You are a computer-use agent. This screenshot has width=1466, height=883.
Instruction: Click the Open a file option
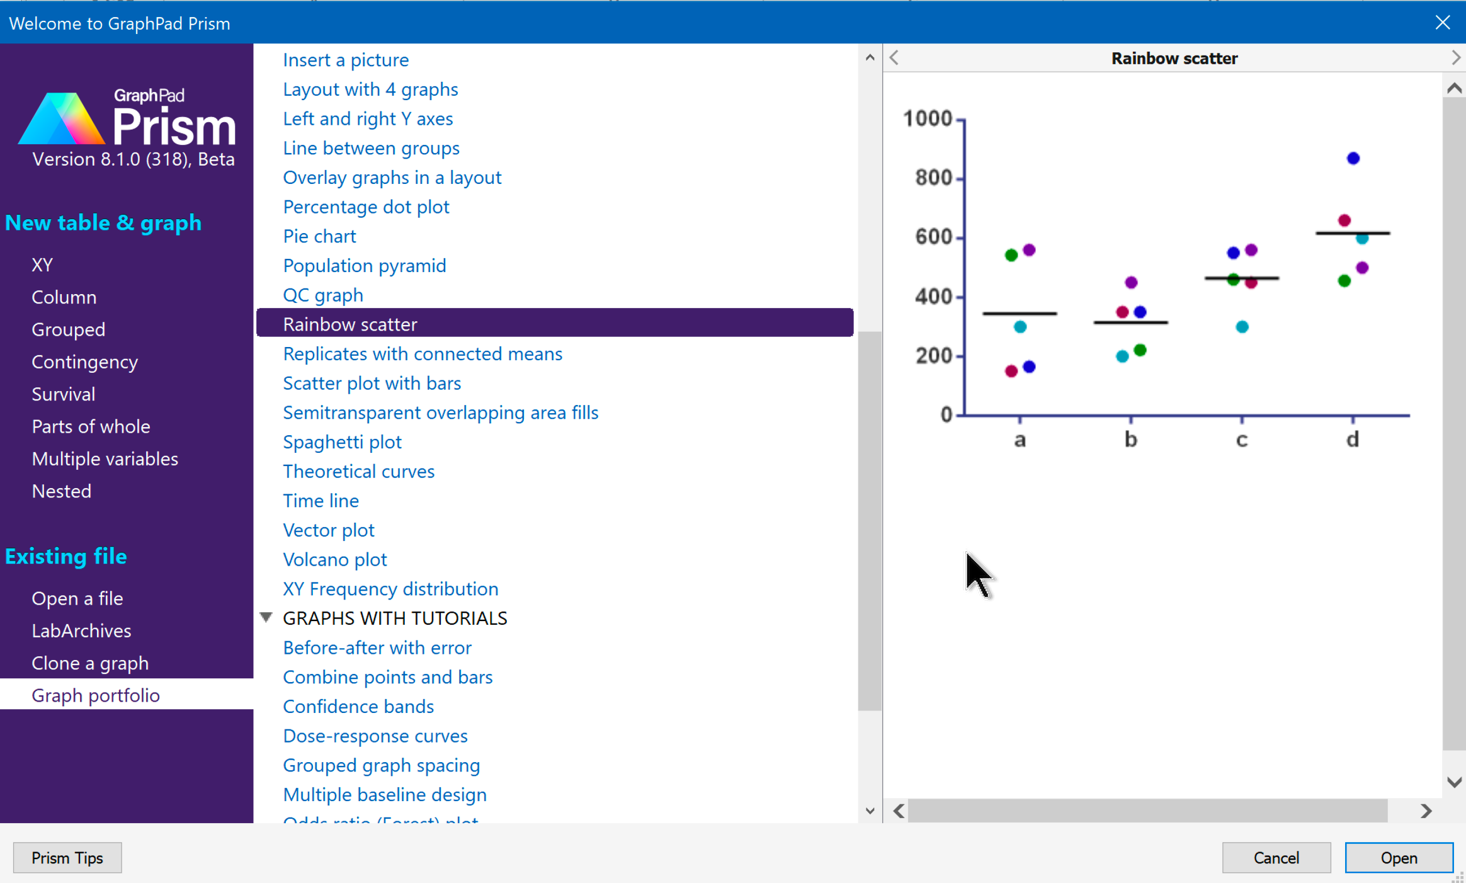tap(76, 598)
